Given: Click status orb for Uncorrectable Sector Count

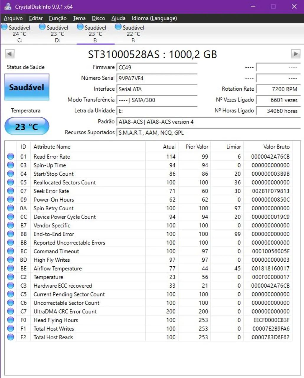Looking at the screenshot, I should (11, 302).
